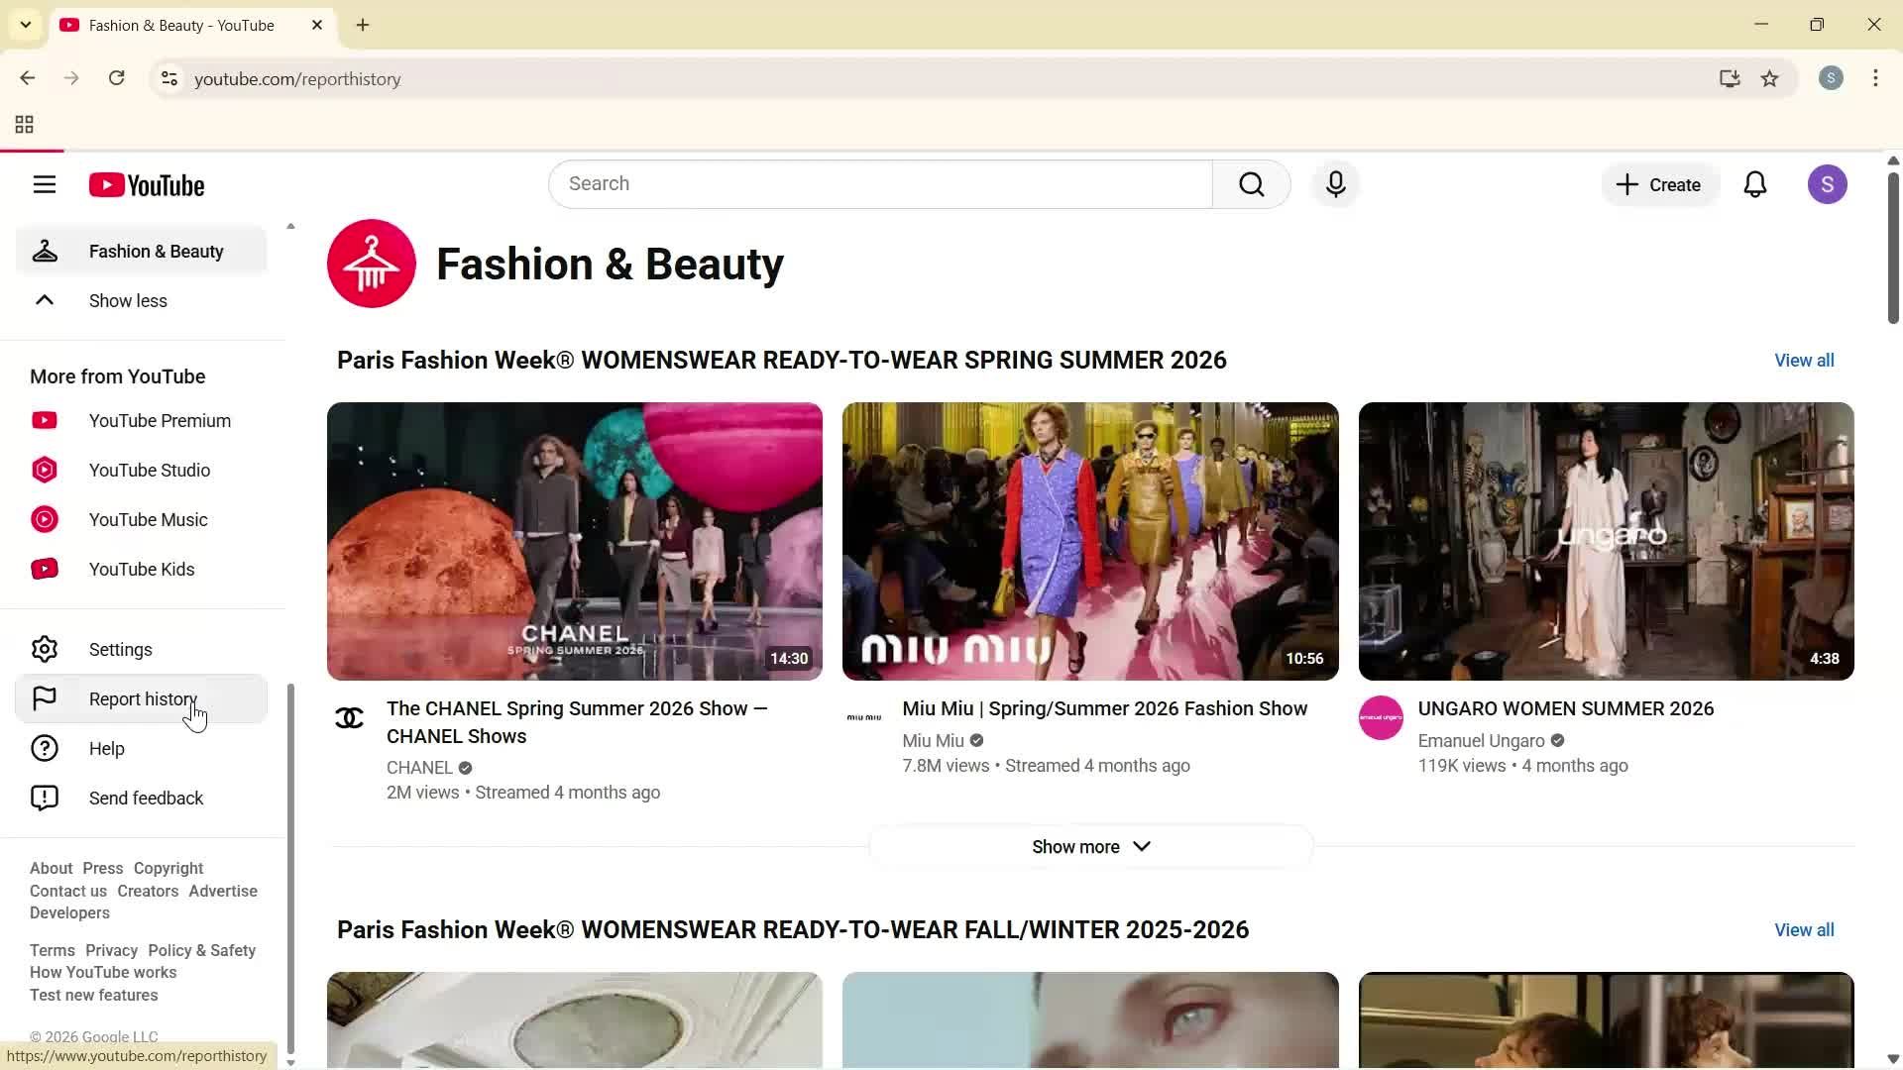Image resolution: width=1903 pixels, height=1070 pixels.
Task: Click the search input field
Action: (x=880, y=184)
